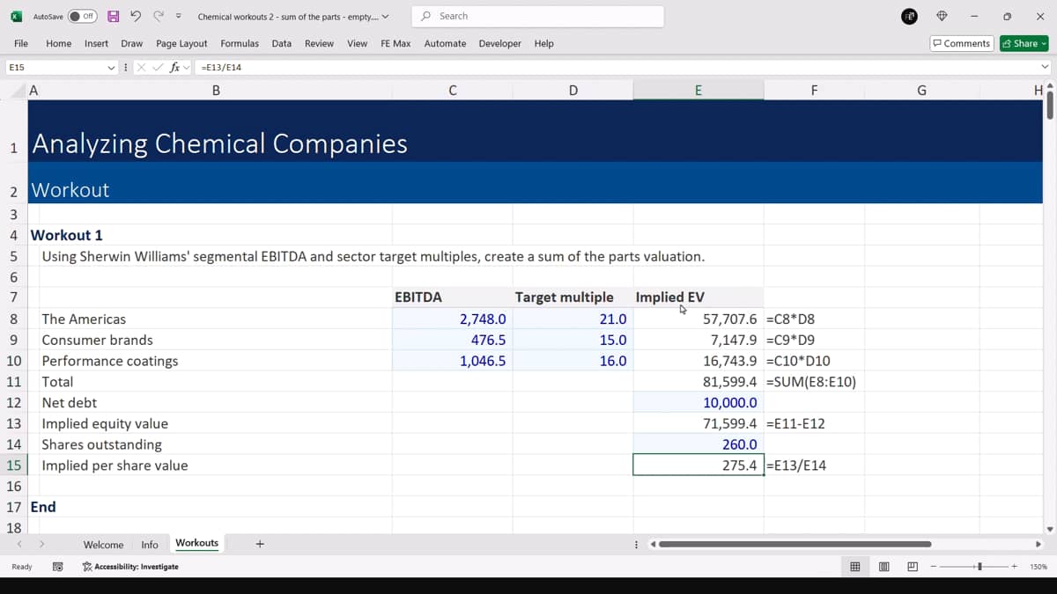Image resolution: width=1057 pixels, height=594 pixels.
Task: Select row 11 header
Action: pyautogui.click(x=14, y=382)
